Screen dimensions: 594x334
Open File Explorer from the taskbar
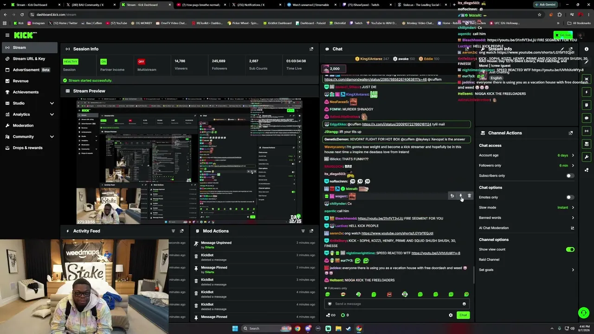pyautogui.click(x=338, y=328)
